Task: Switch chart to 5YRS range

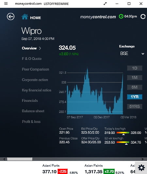Action: point(135,107)
